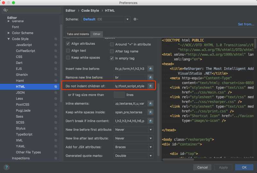The width and height of the screenshot is (257, 173).
Task: Click the scheme icon next to Pug/Jade
Action: coord(56,111)
